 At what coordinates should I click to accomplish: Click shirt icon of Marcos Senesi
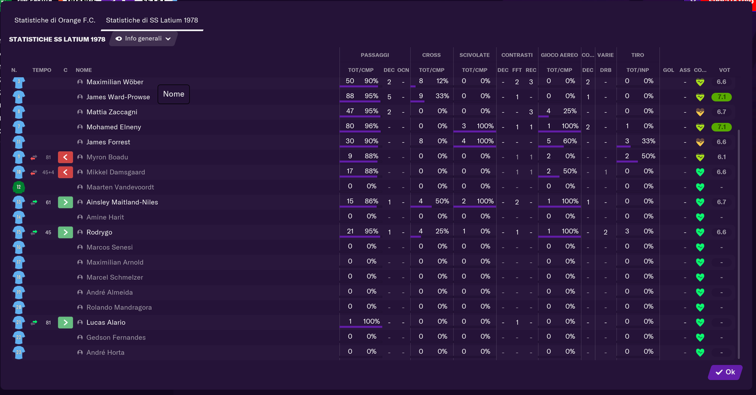tap(19, 247)
